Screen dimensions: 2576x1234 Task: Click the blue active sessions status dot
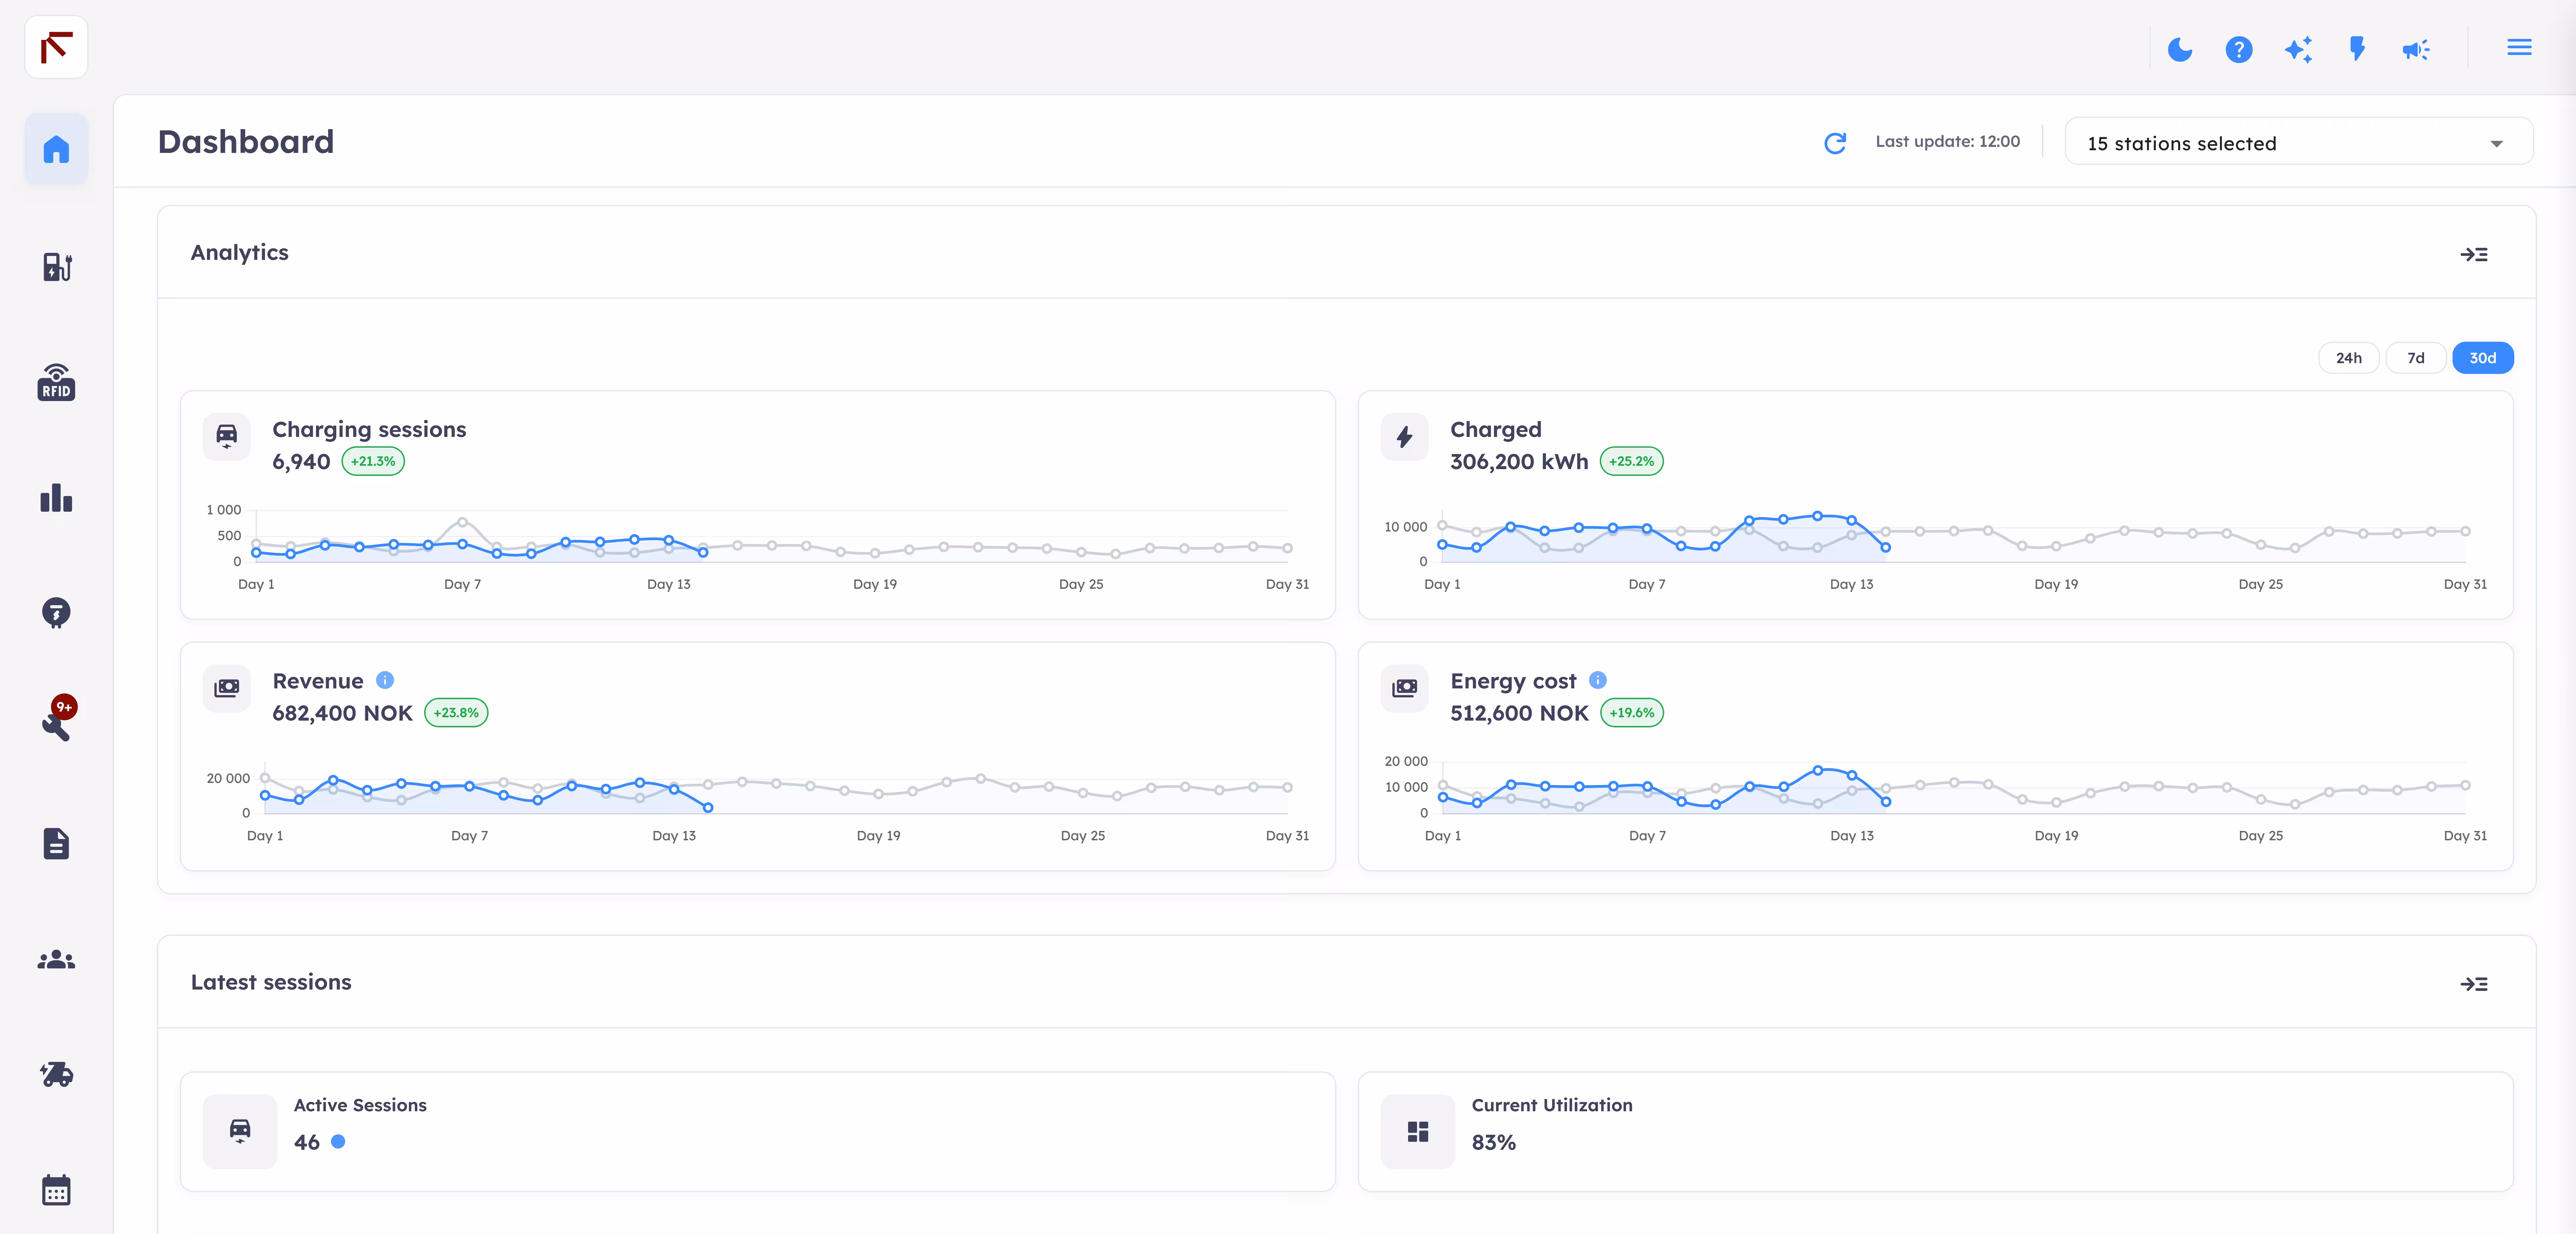point(338,1142)
